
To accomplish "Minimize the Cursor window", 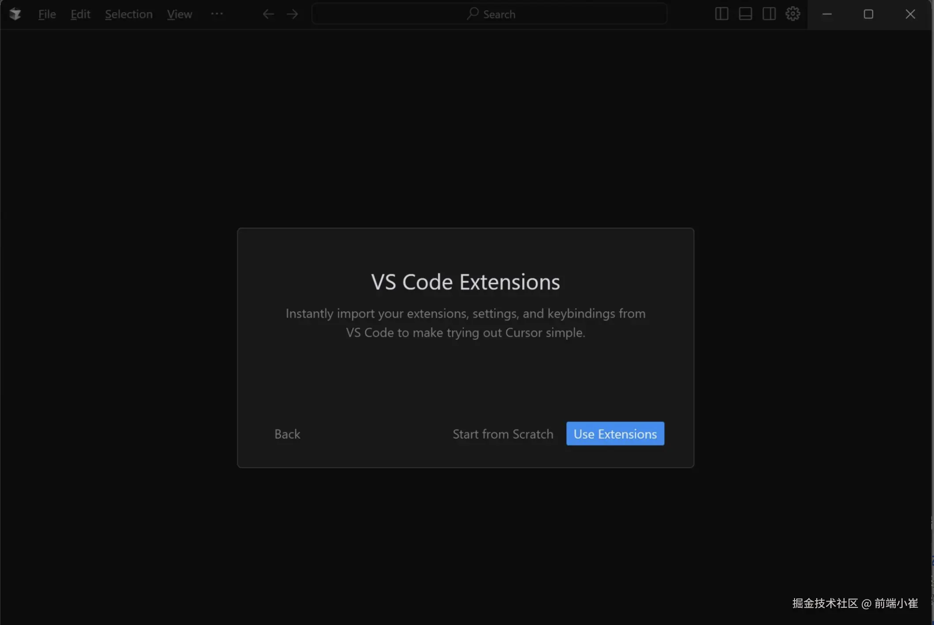I will point(827,14).
